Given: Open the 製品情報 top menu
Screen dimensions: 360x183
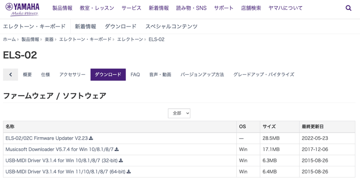Looking at the screenshot, I should click(62, 8).
